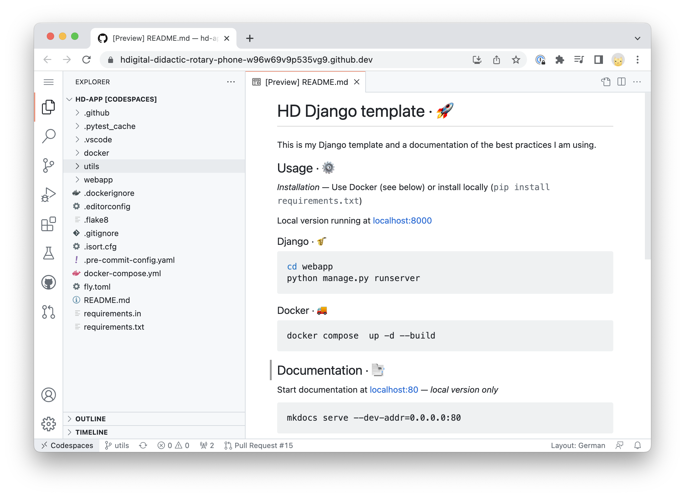
Task: Reload the browser page
Action: [87, 60]
